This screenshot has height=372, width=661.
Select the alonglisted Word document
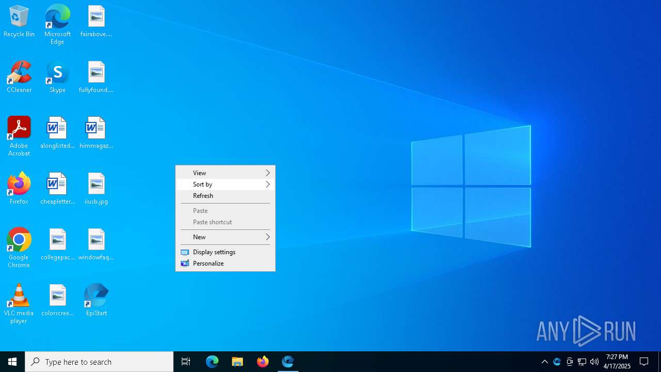pyautogui.click(x=57, y=133)
